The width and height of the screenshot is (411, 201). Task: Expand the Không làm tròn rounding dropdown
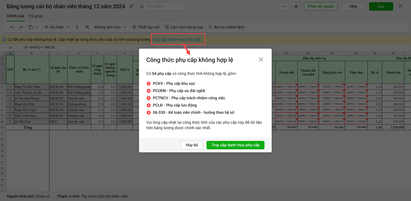coord(110,27)
